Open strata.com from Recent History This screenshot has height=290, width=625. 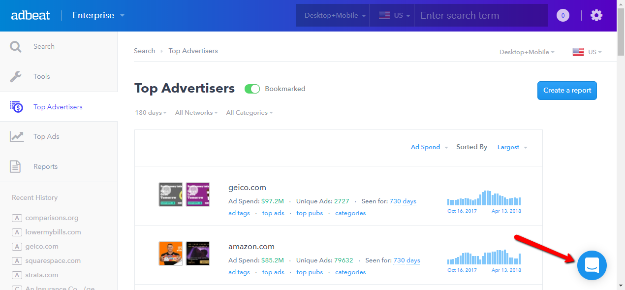(x=42, y=275)
